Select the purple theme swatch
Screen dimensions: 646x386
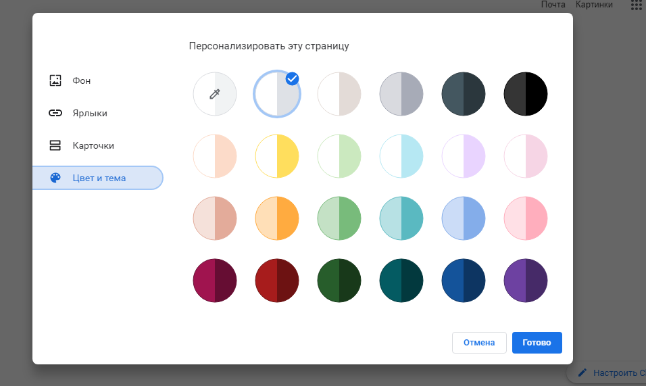(526, 281)
